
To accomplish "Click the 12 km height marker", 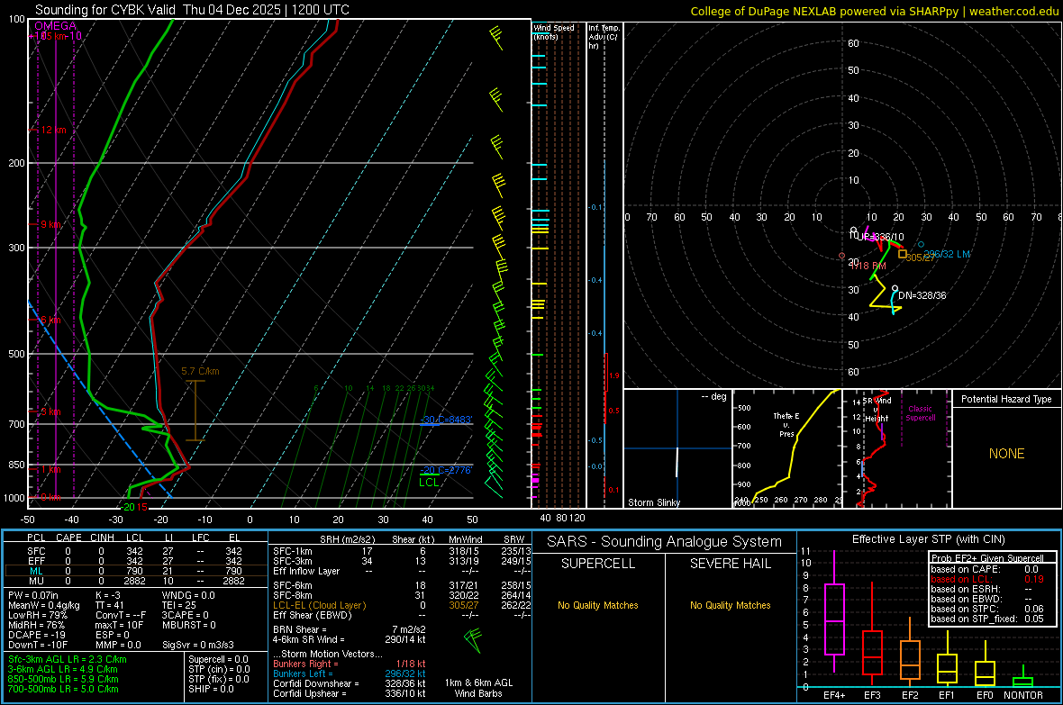I will [x=54, y=130].
